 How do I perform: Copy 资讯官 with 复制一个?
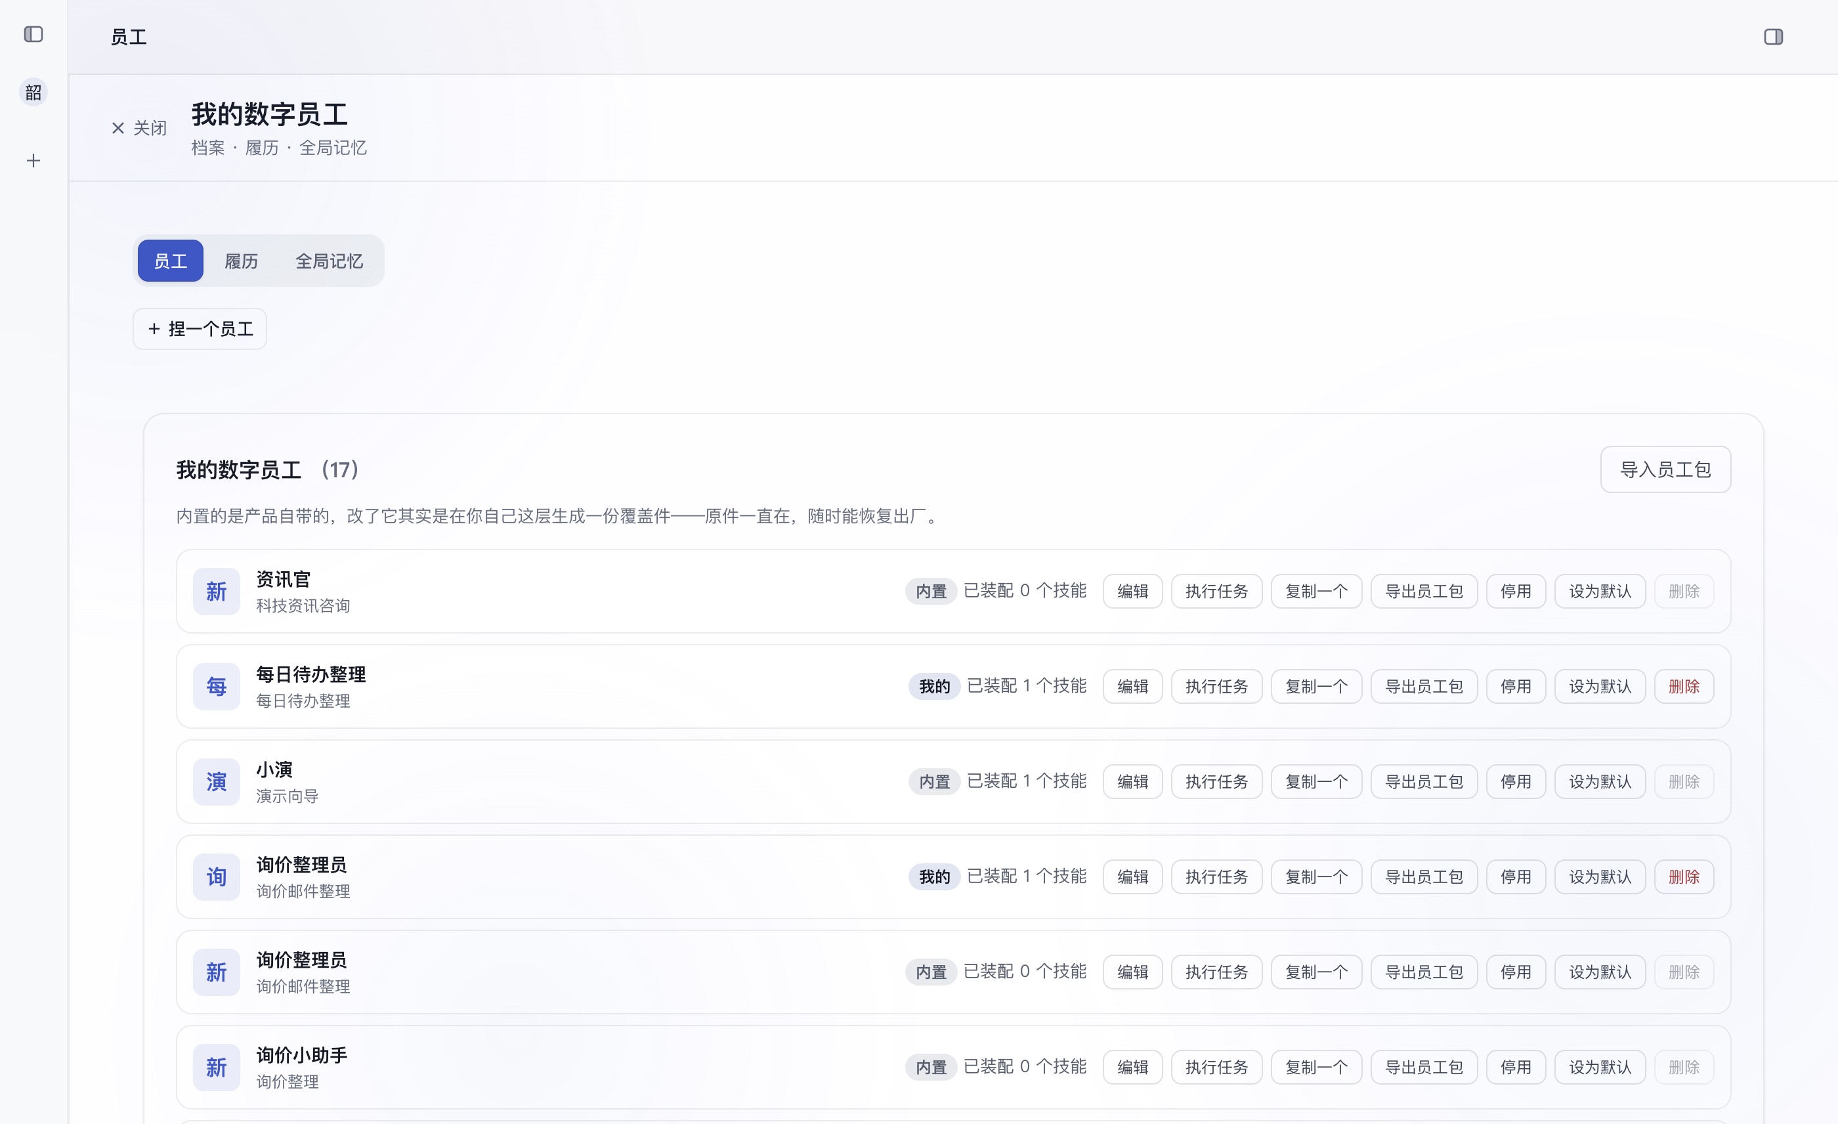point(1316,592)
